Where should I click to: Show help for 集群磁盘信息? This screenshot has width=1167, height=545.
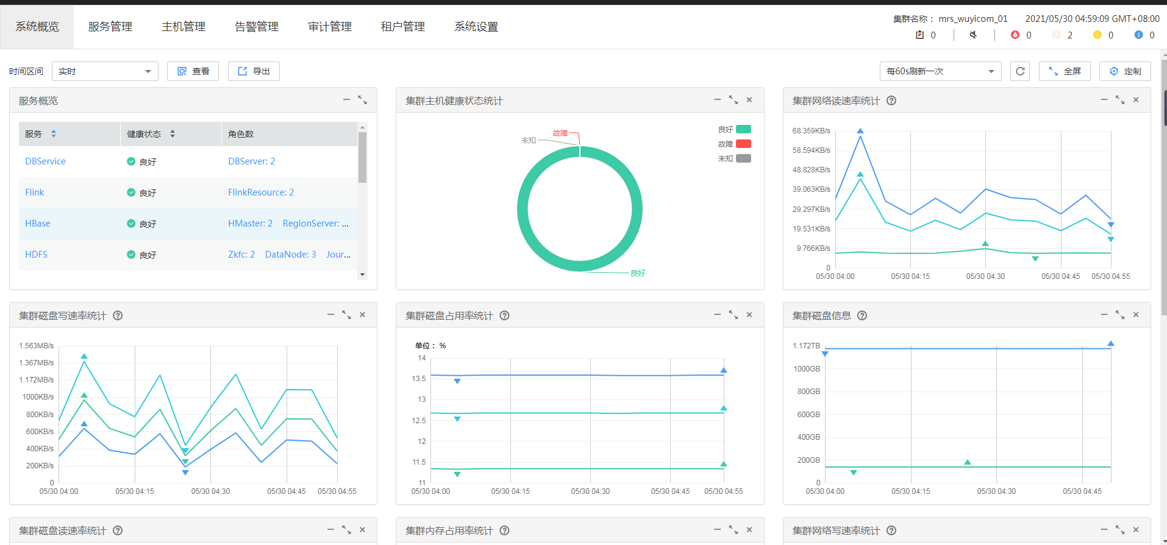(x=862, y=315)
